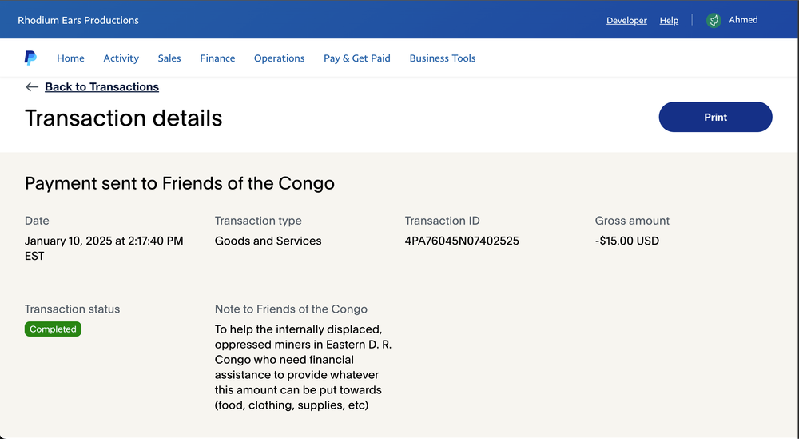Screen dimensions: 799x439
Task: Open the Help link
Action: click(669, 21)
